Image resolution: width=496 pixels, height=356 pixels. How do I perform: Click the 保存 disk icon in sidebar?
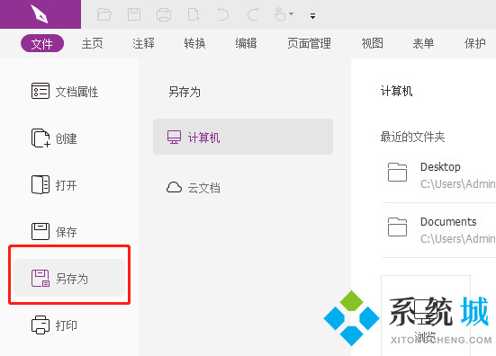41,231
